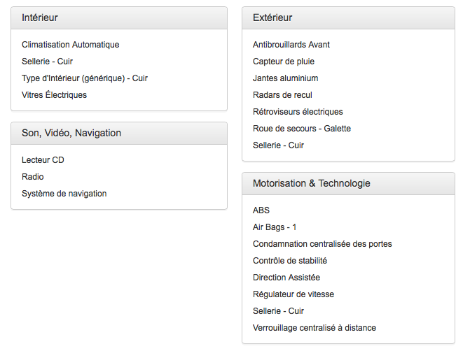Click Vitres Électriques entry
The height and width of the screenshot is (351, 470).
54,95
